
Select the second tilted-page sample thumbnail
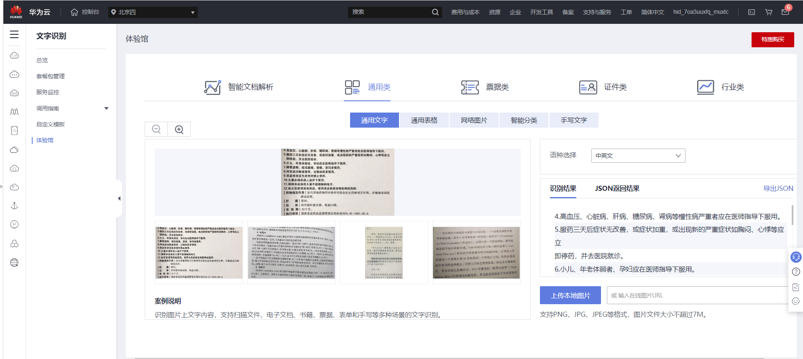[x=292, y=253]
